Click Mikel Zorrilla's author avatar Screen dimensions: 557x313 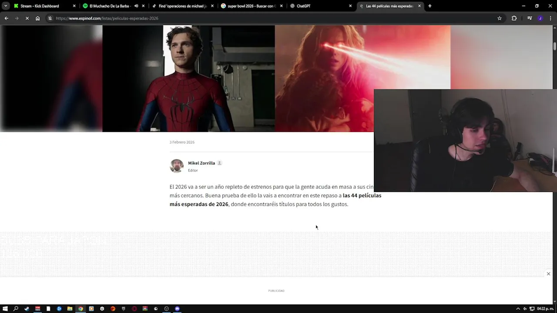pyautogui.click(x=177, y=166)
